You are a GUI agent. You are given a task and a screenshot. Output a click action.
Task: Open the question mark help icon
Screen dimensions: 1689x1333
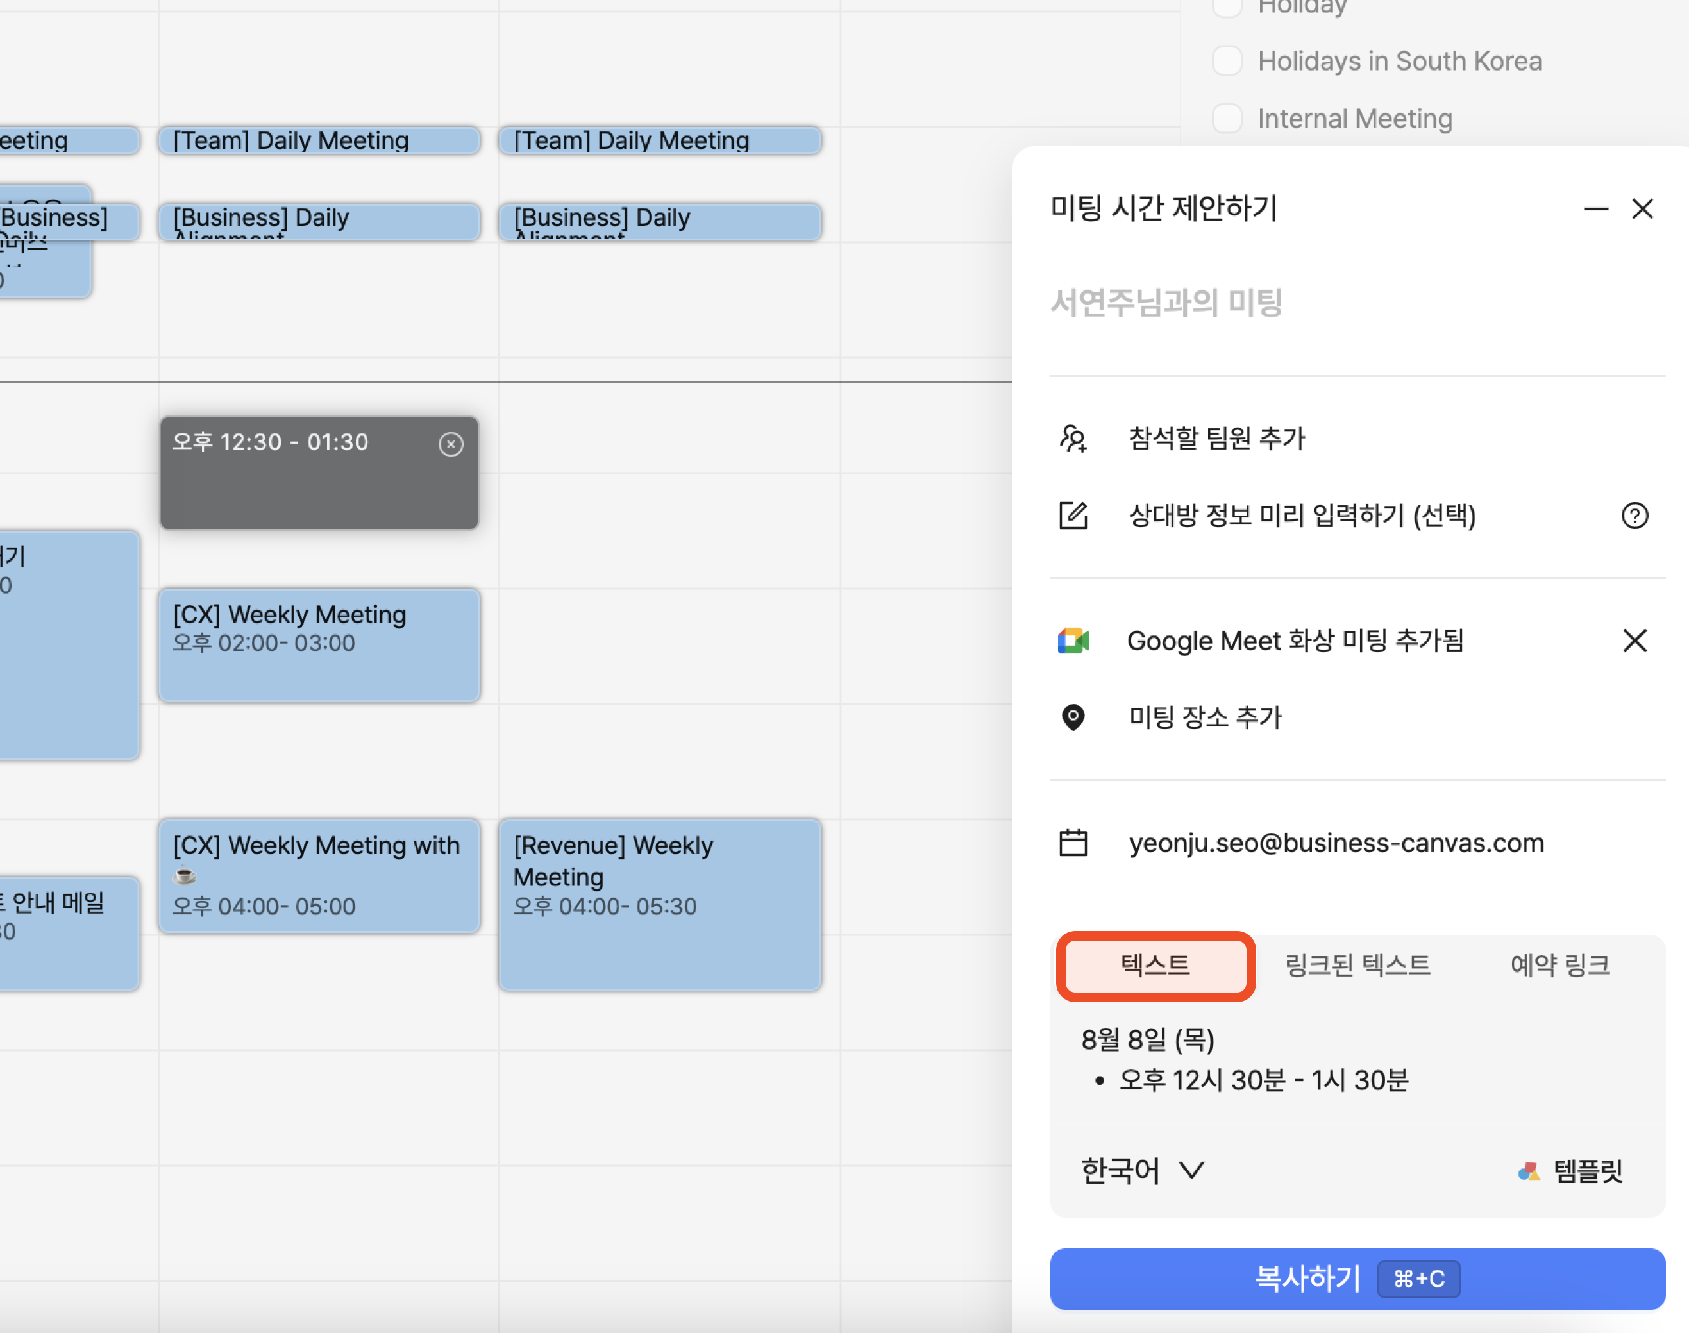[1634, 515]
